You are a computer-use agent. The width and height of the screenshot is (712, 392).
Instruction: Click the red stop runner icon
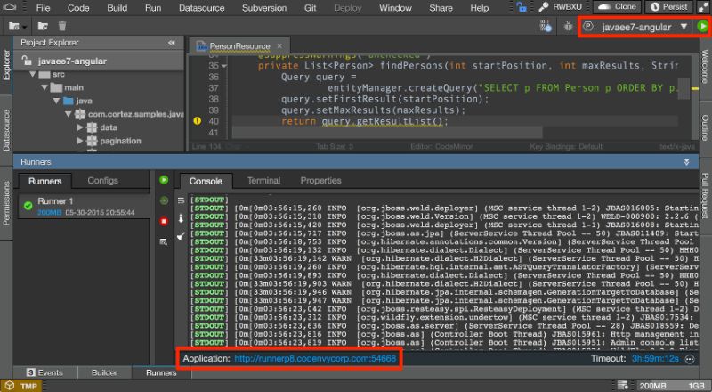point(164,222)
